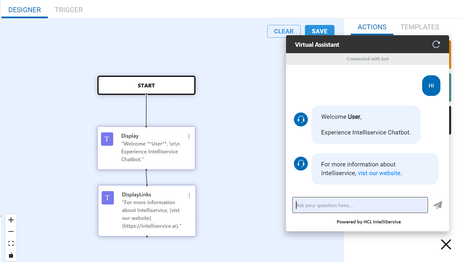Select the START node in the flow

click(146, 85)
